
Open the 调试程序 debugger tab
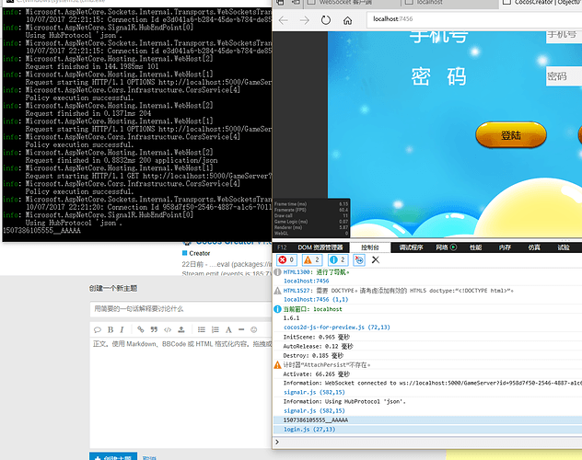[x=411, y=247]
